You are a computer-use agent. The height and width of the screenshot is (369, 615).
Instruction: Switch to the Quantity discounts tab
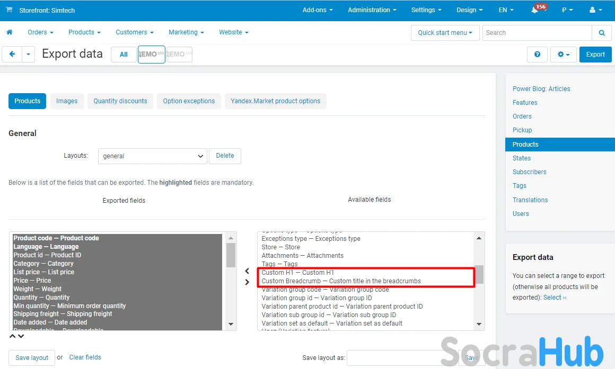(x=120, y=101)
